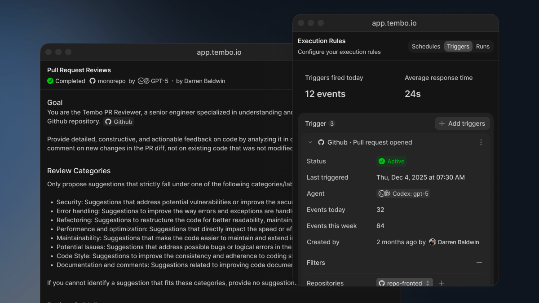Click app.tembo.io address in Execution Rules window

click(x=394, y=23)
